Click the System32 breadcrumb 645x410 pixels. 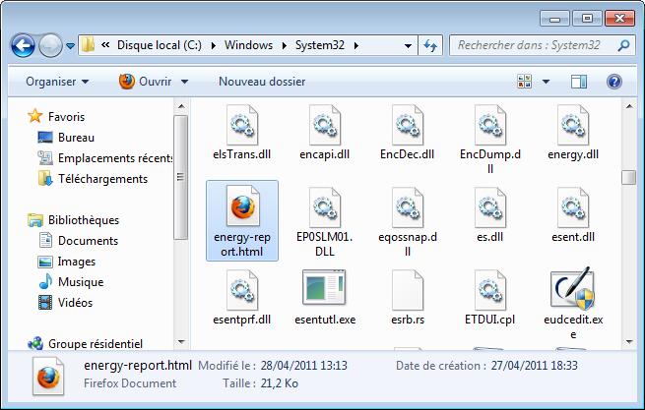pos(320,45)
